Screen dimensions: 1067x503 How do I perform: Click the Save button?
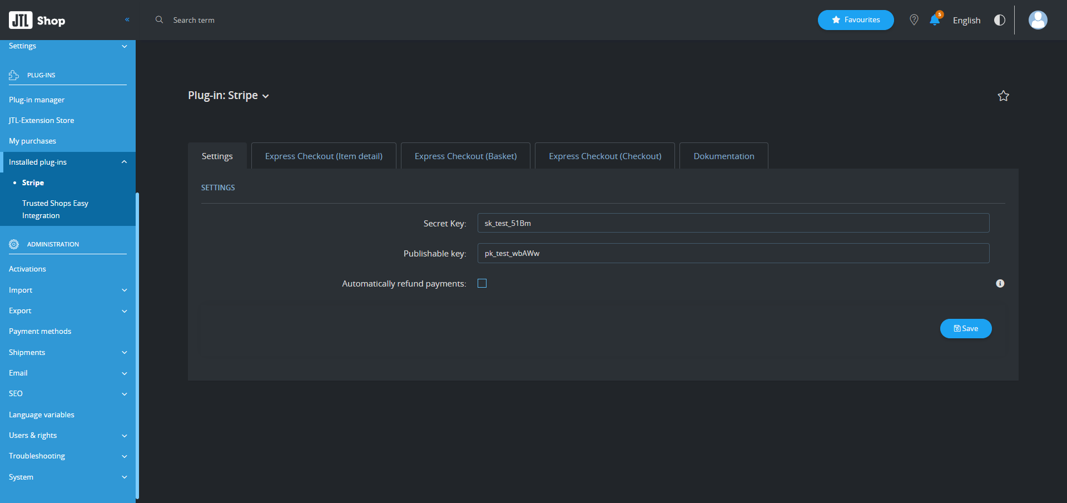[x=965, y=329]
